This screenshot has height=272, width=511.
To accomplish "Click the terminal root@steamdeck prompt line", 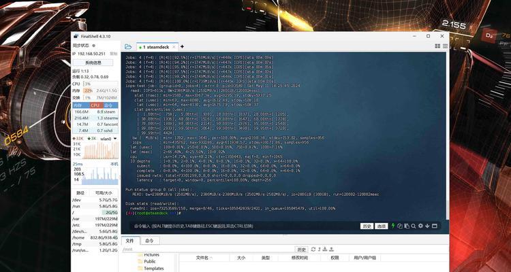I will coord(153,213).
